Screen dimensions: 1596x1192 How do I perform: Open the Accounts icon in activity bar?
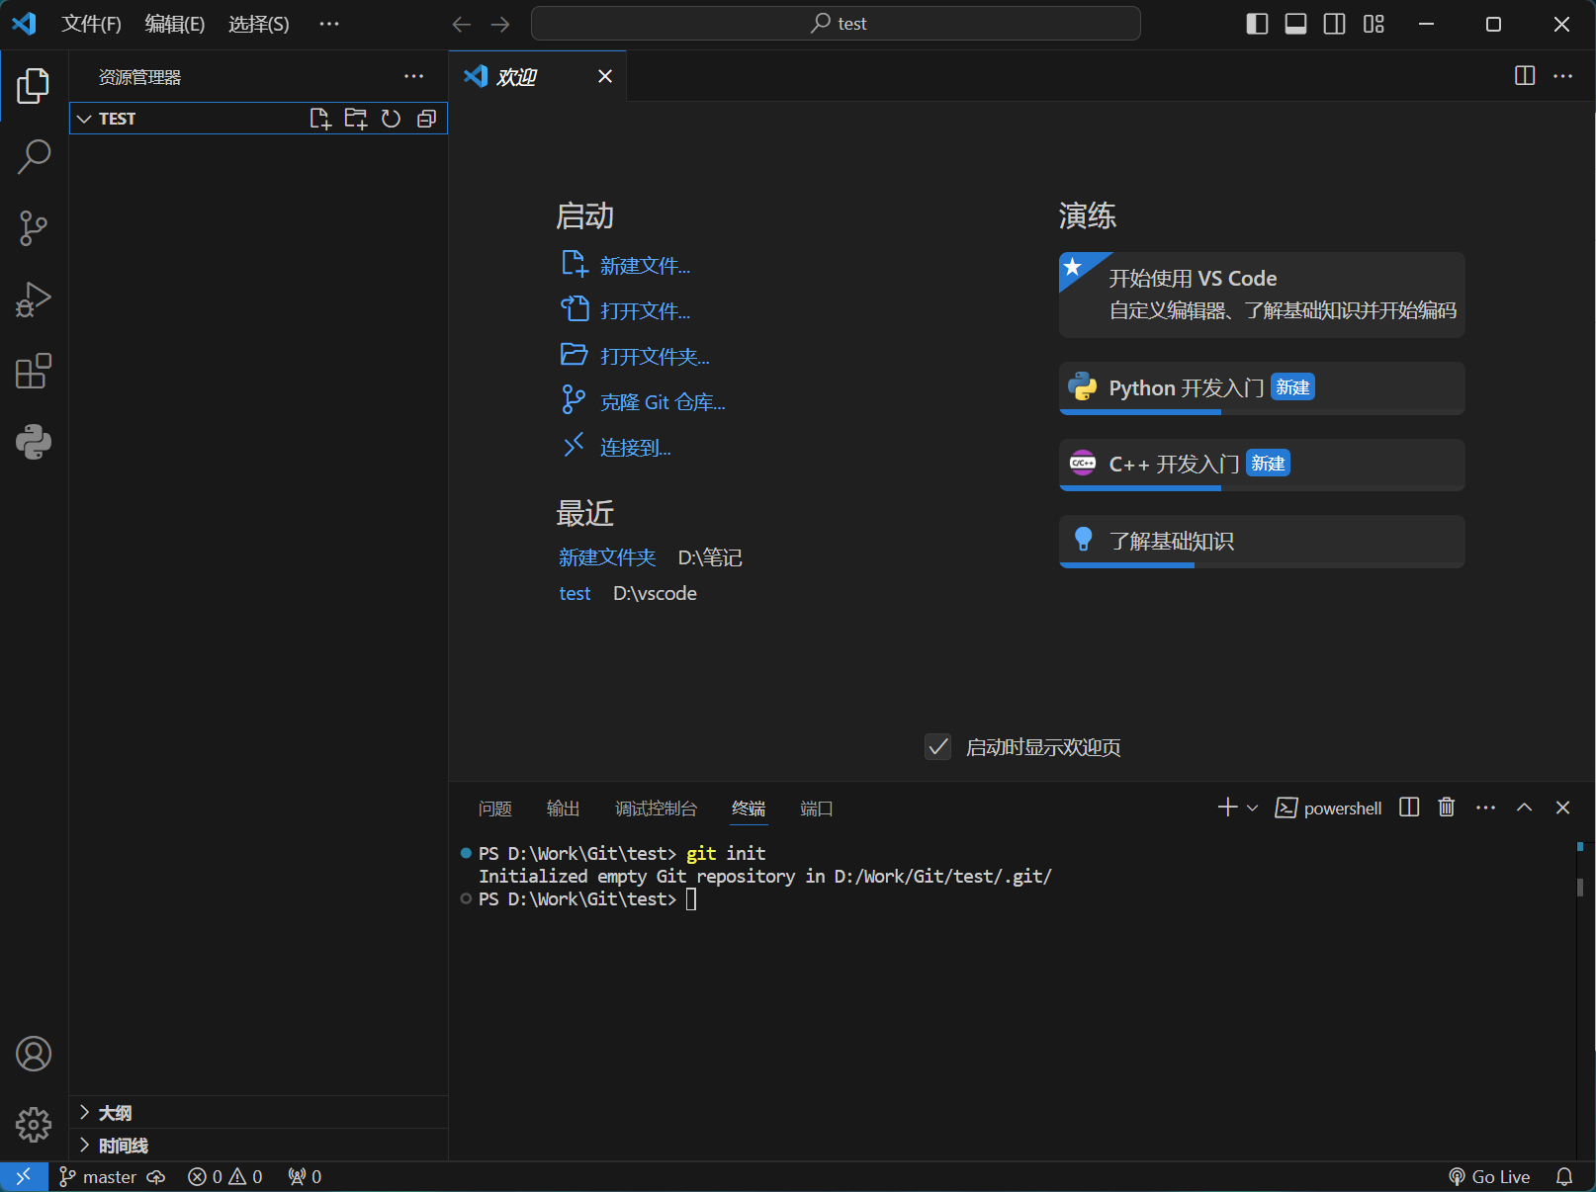tap(34, 1054)
